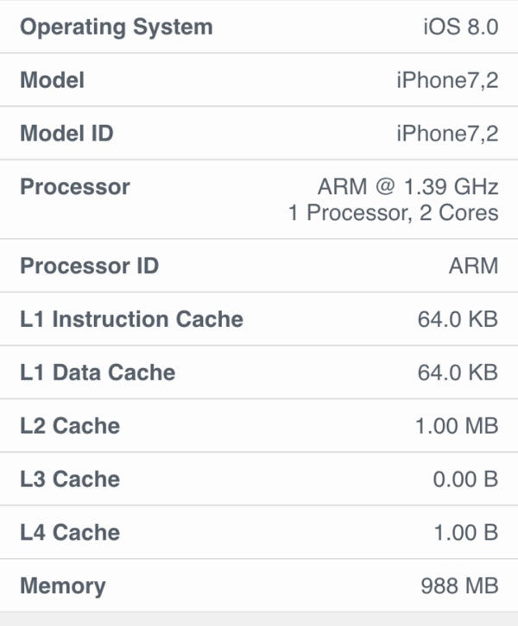The image size is (518, 626).
Task: Tap the L2 Cache label
Action: pos(70,426)
